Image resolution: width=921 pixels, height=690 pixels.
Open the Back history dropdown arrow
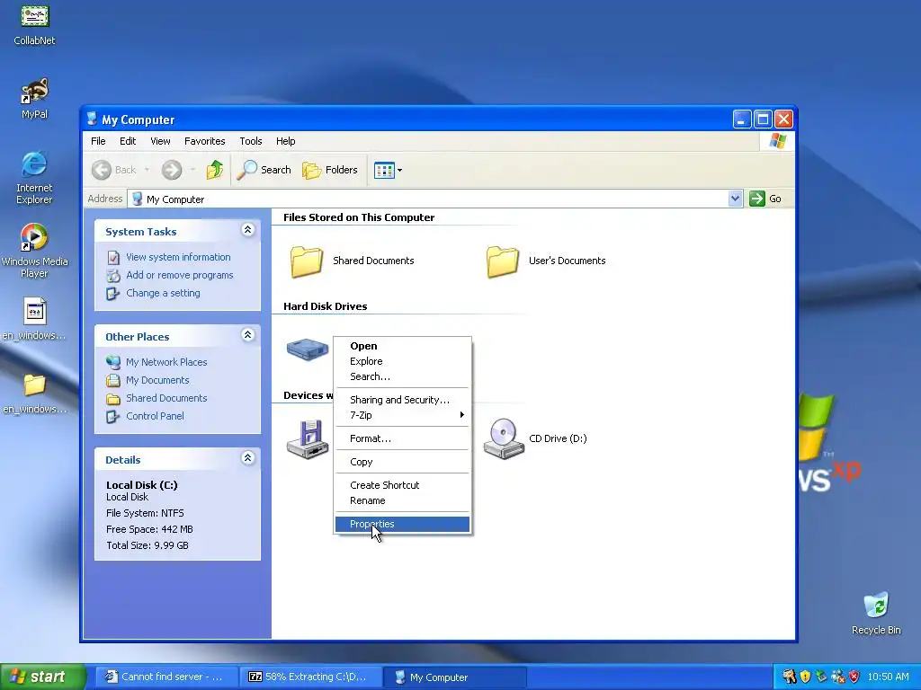[147, 170]
